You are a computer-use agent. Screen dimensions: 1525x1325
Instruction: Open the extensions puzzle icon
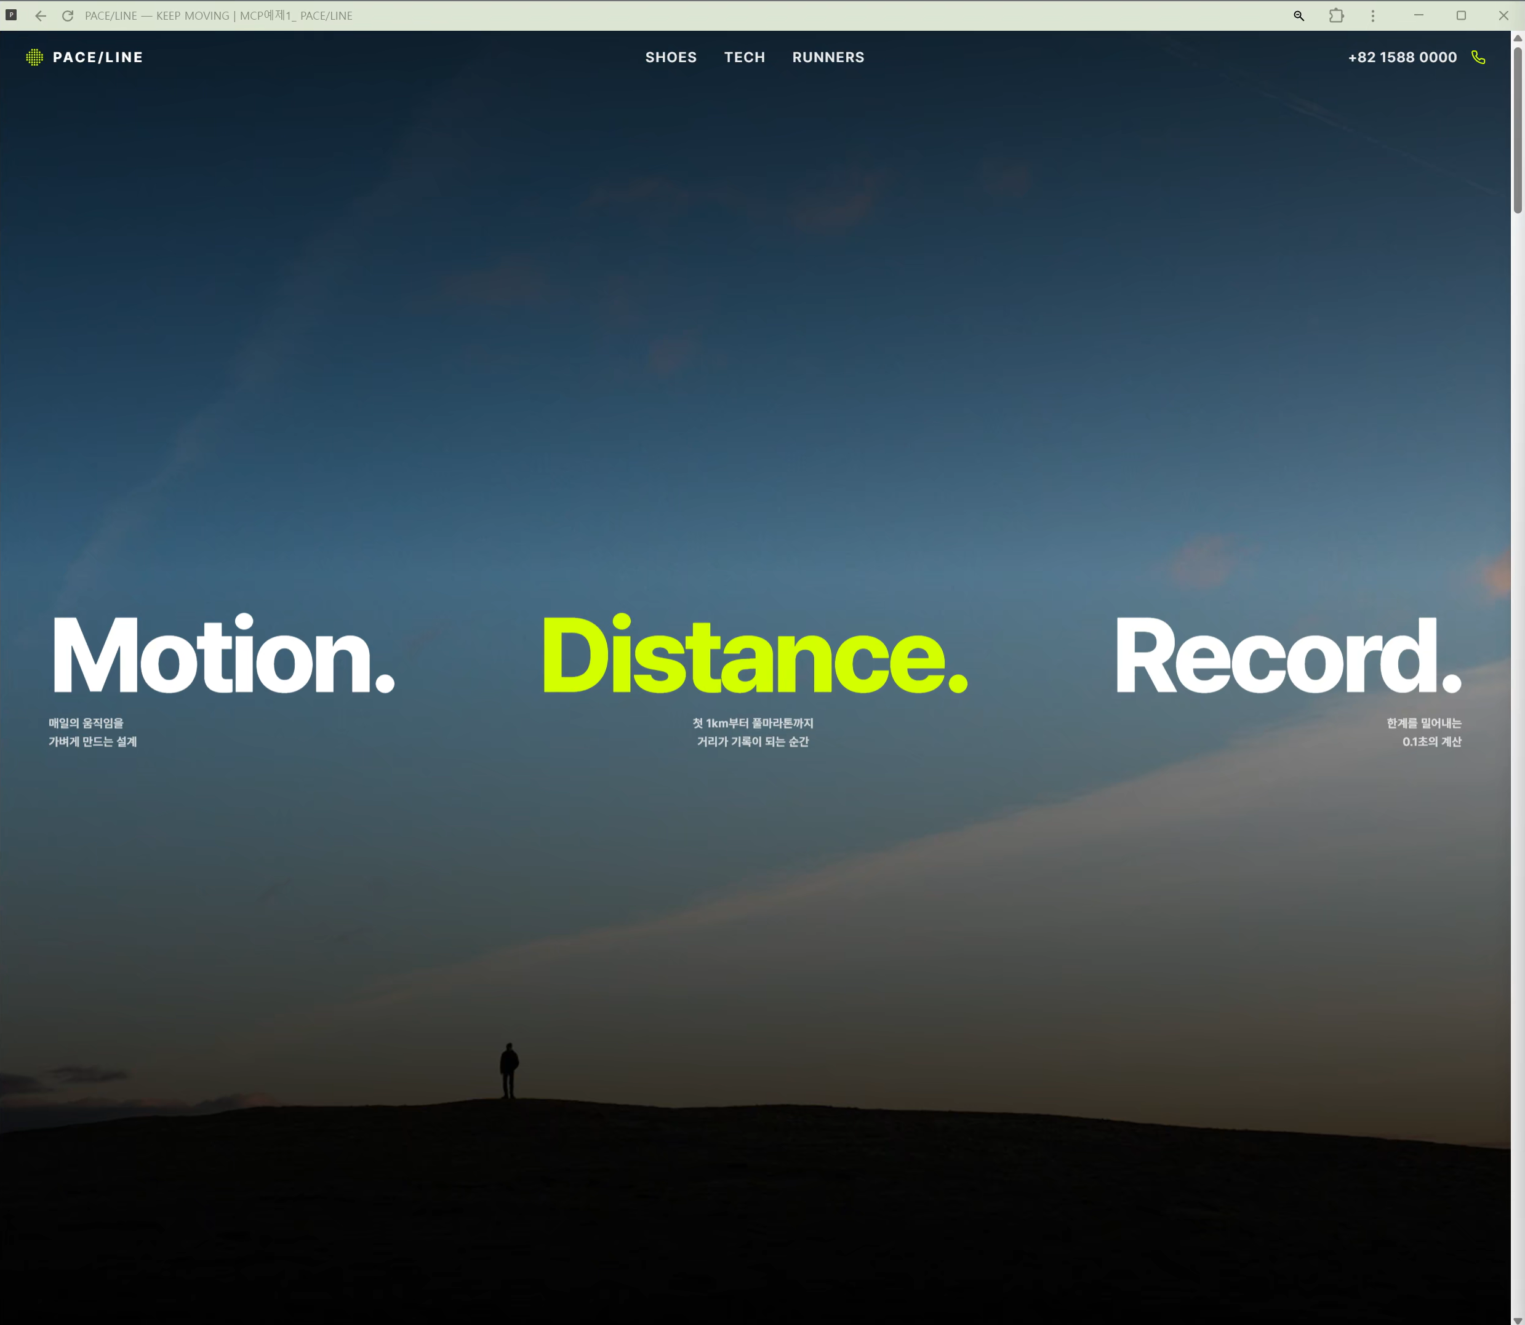[1337, 15]
